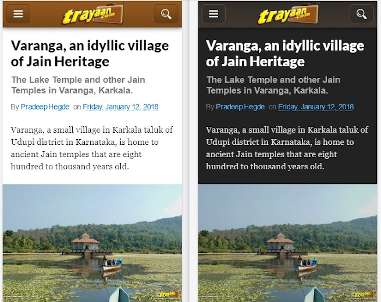Click the intro paragraph text on light page
The image size is (381, 302).
tap(91, 148)
